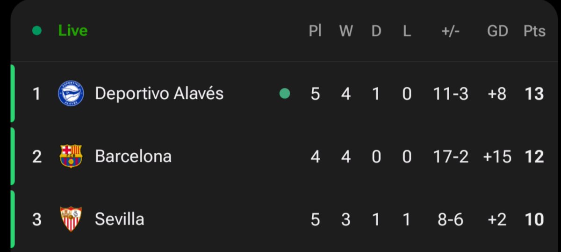
Task: Open the Deportivo Alavés club crest
Action: [71, 94]
